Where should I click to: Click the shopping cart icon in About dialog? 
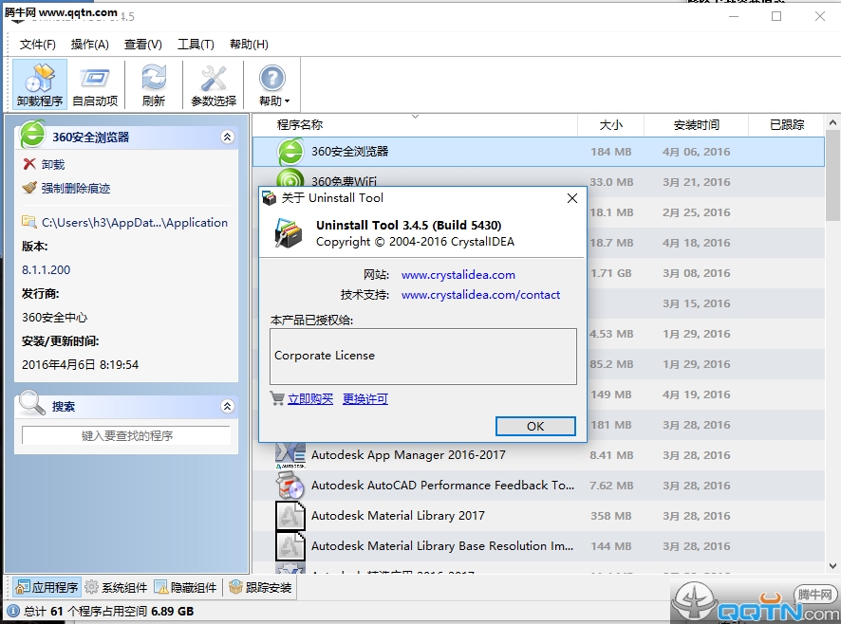coord(277,398)
